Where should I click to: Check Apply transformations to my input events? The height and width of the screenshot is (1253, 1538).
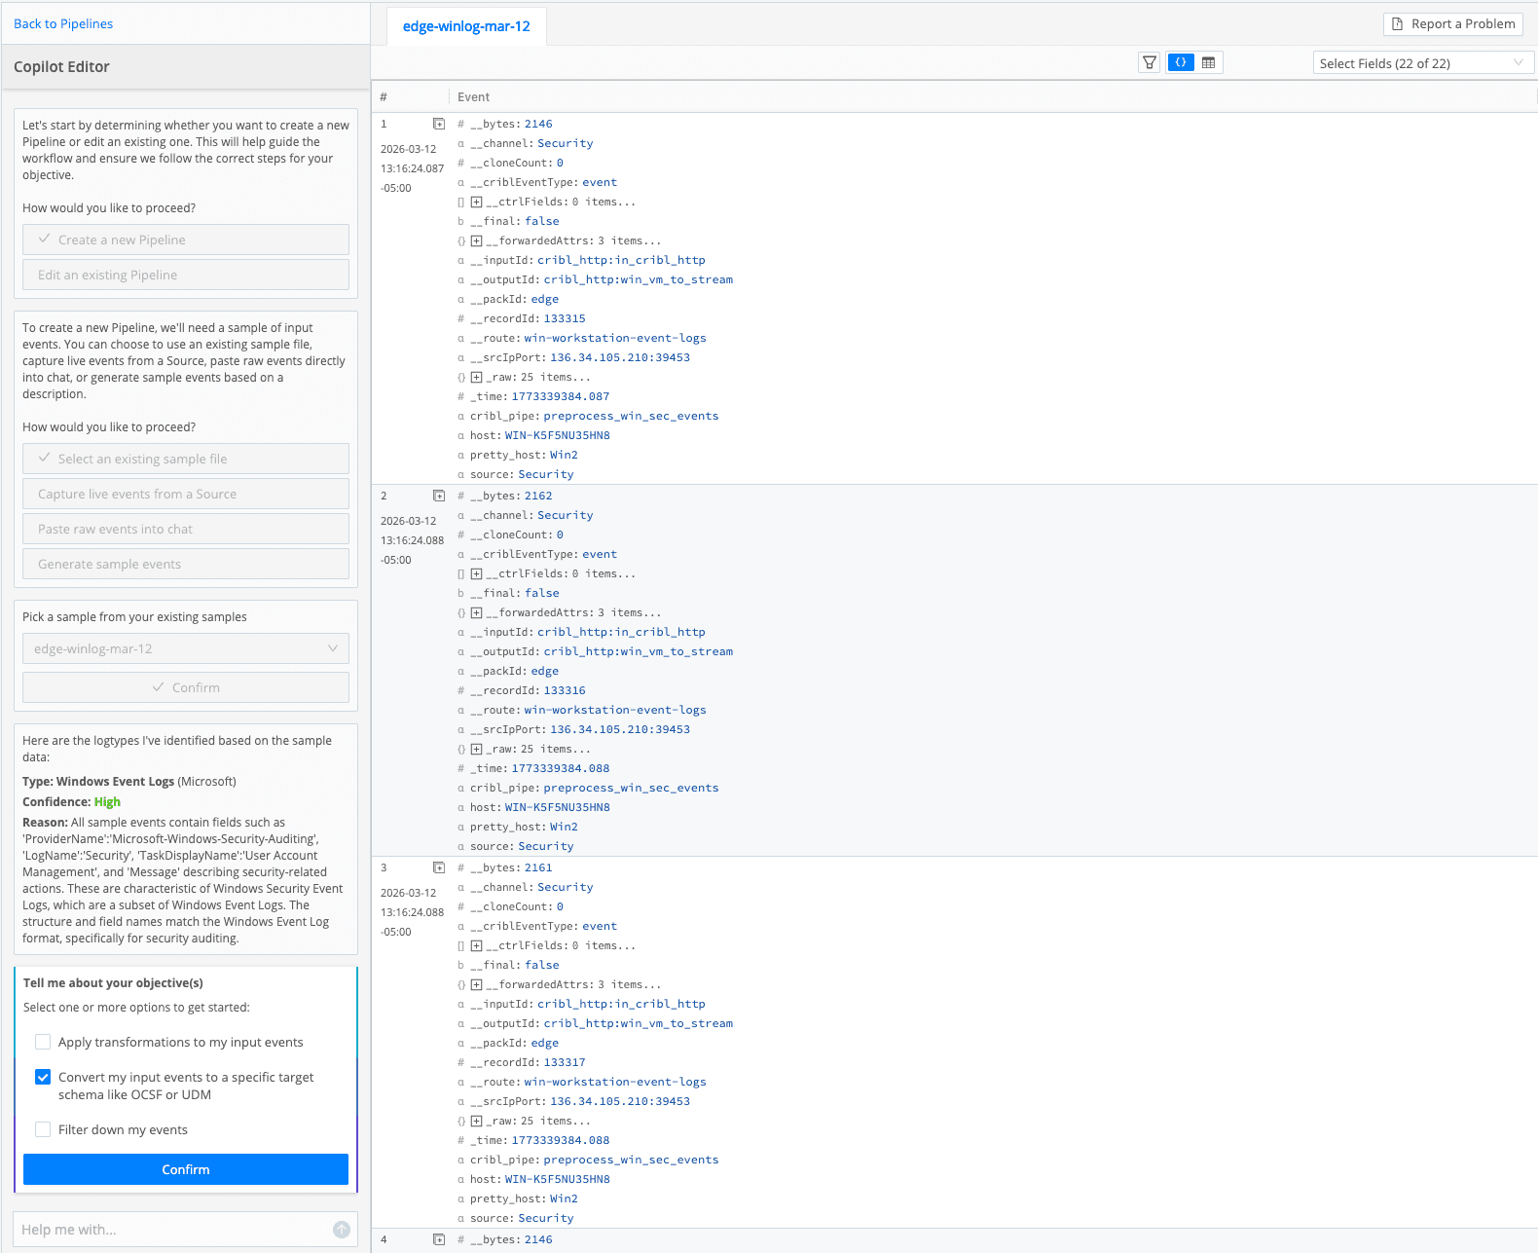tap(43, 1042)
